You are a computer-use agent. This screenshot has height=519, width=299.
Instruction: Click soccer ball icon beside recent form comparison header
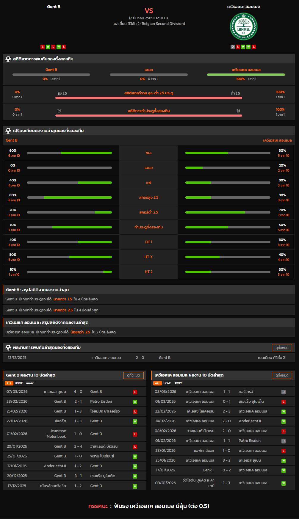[8, 131]
